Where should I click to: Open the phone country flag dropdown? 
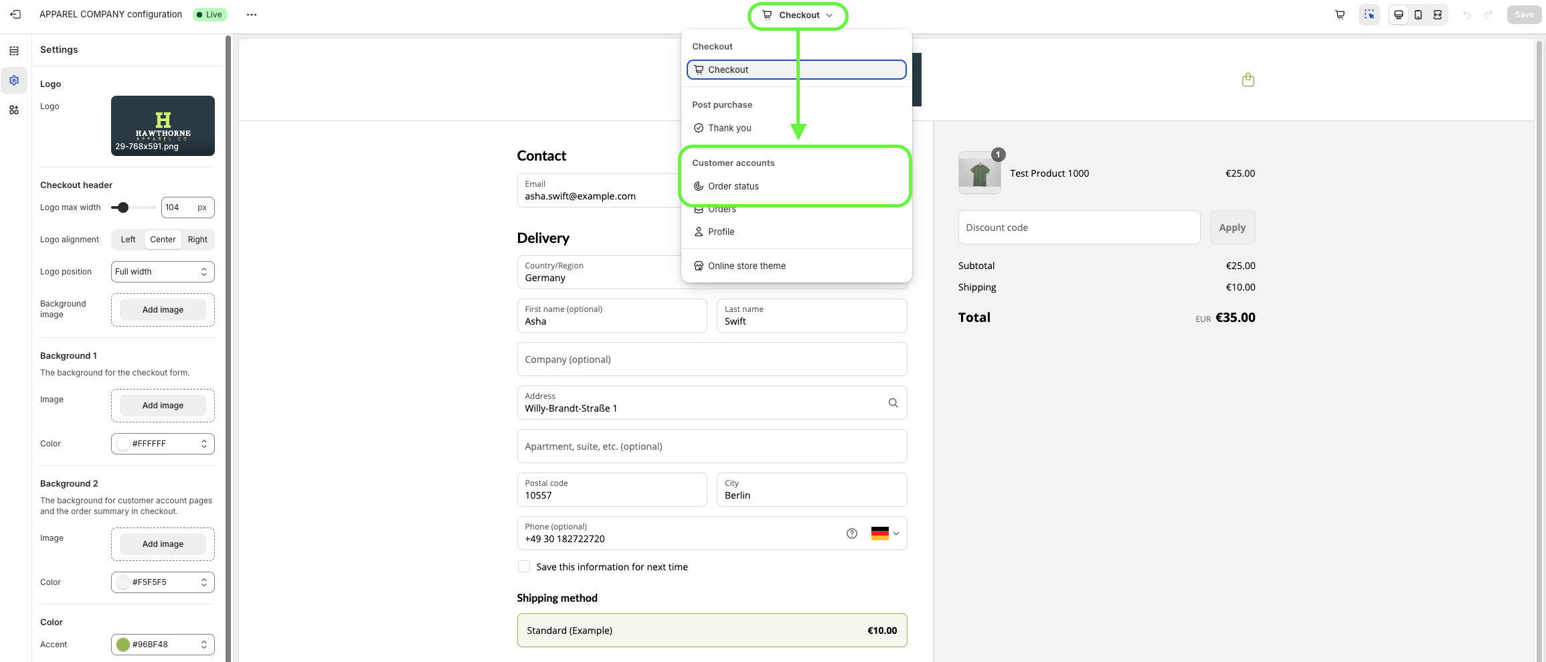point(885,533)
